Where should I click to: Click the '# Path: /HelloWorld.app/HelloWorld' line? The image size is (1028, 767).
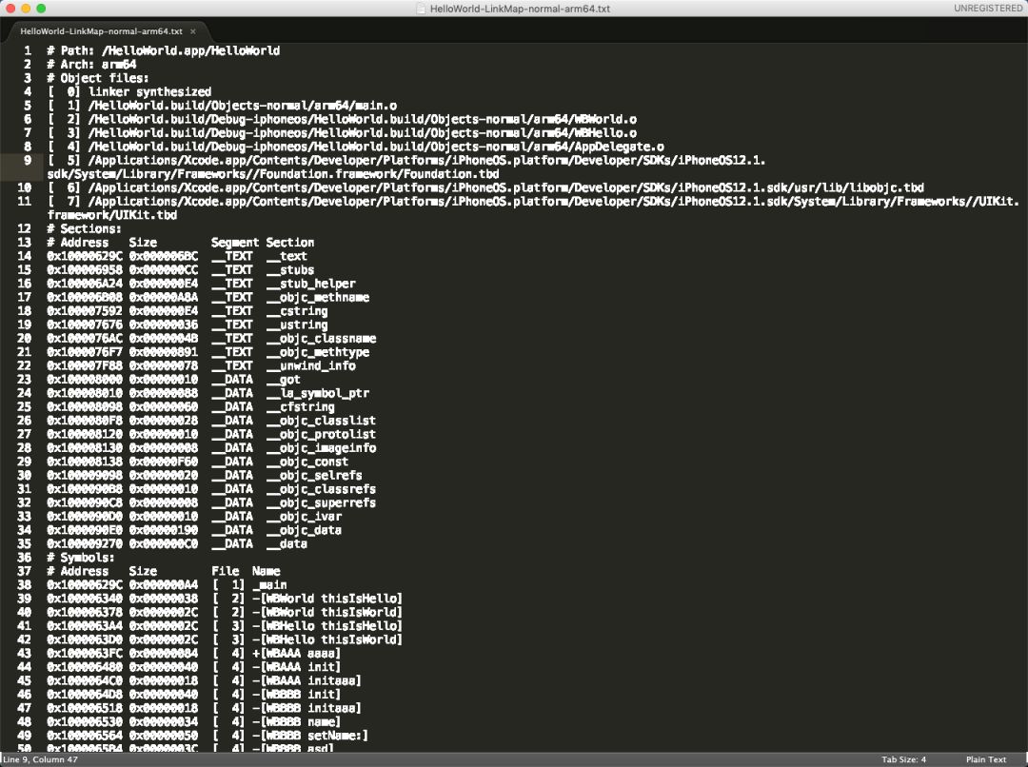coord(164,51)
